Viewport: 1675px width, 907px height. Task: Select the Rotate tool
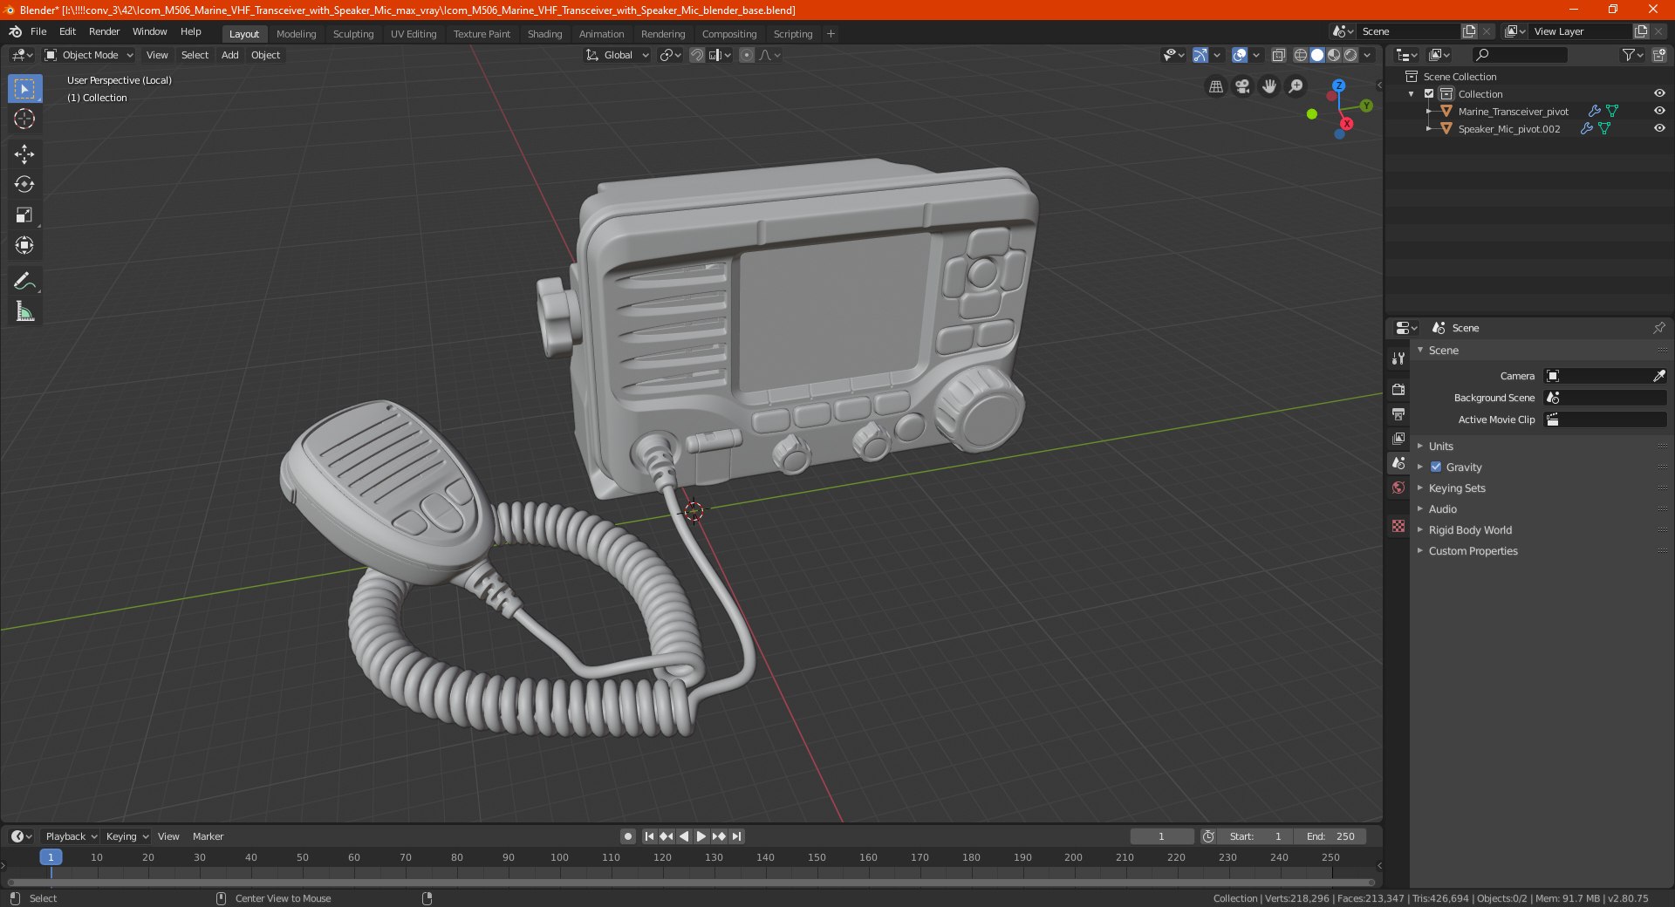point(24,185)
